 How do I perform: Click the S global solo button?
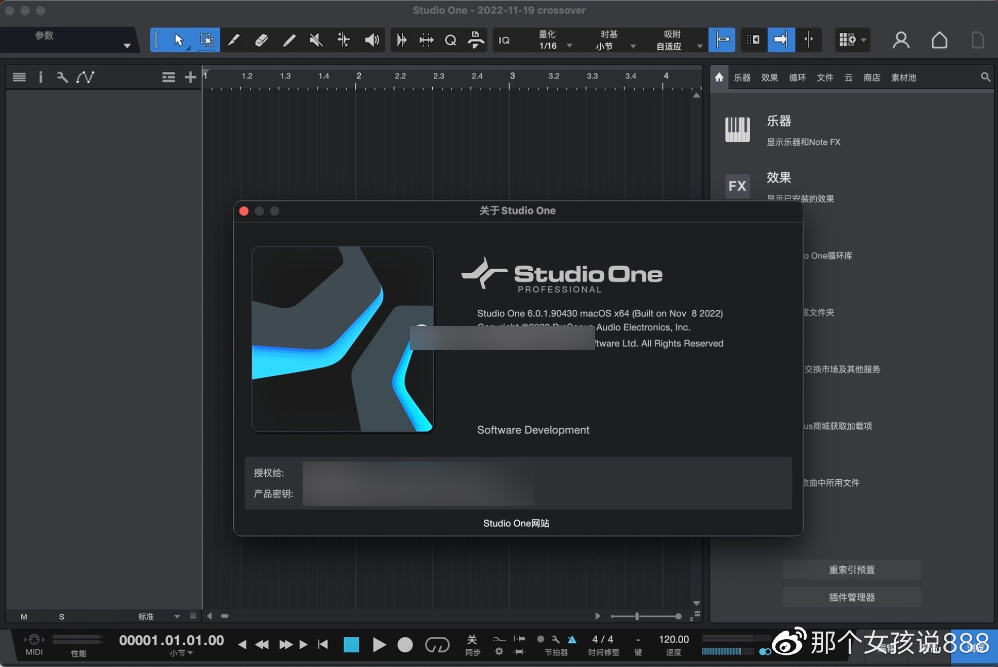[x=62, y=617]
